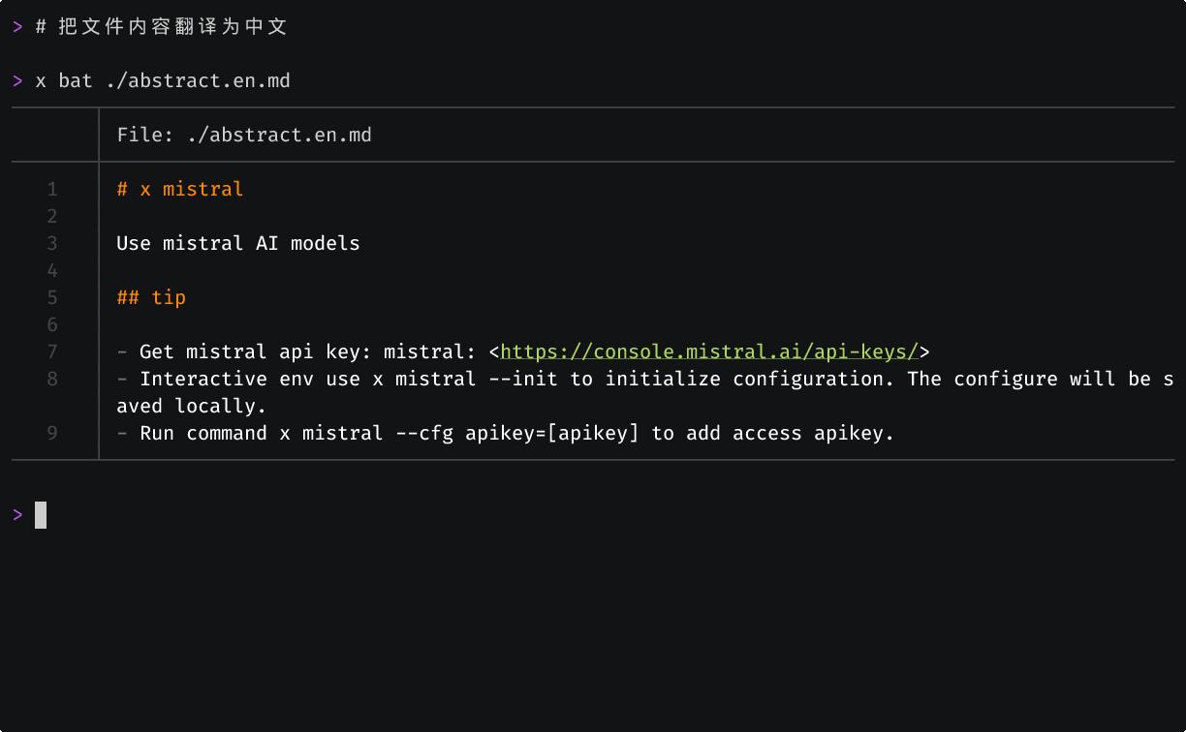Click line number 1 in the gutter
This screenshot has height=732, width=1186.
(x=52, y=189)
